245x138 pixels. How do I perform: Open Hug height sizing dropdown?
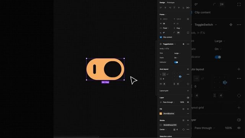coord(179,28)
